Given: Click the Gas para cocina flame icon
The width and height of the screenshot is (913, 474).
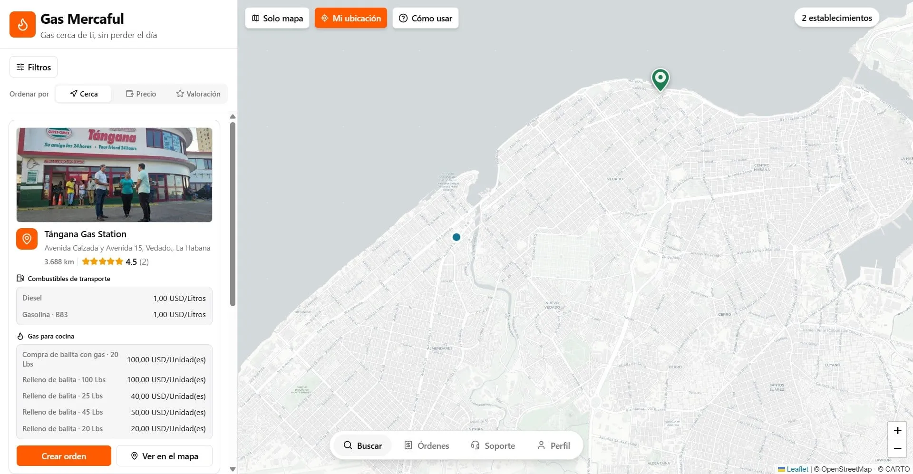Looking at the screenshot, I should click(20, 336).
